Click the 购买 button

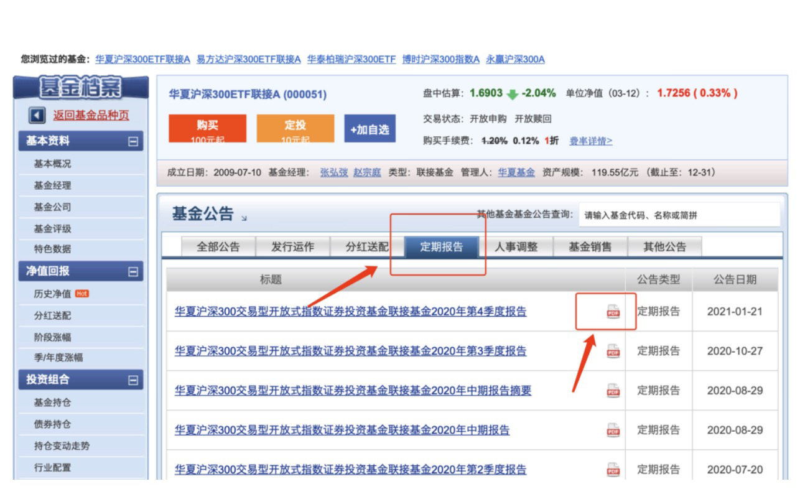tap(208, 129)
